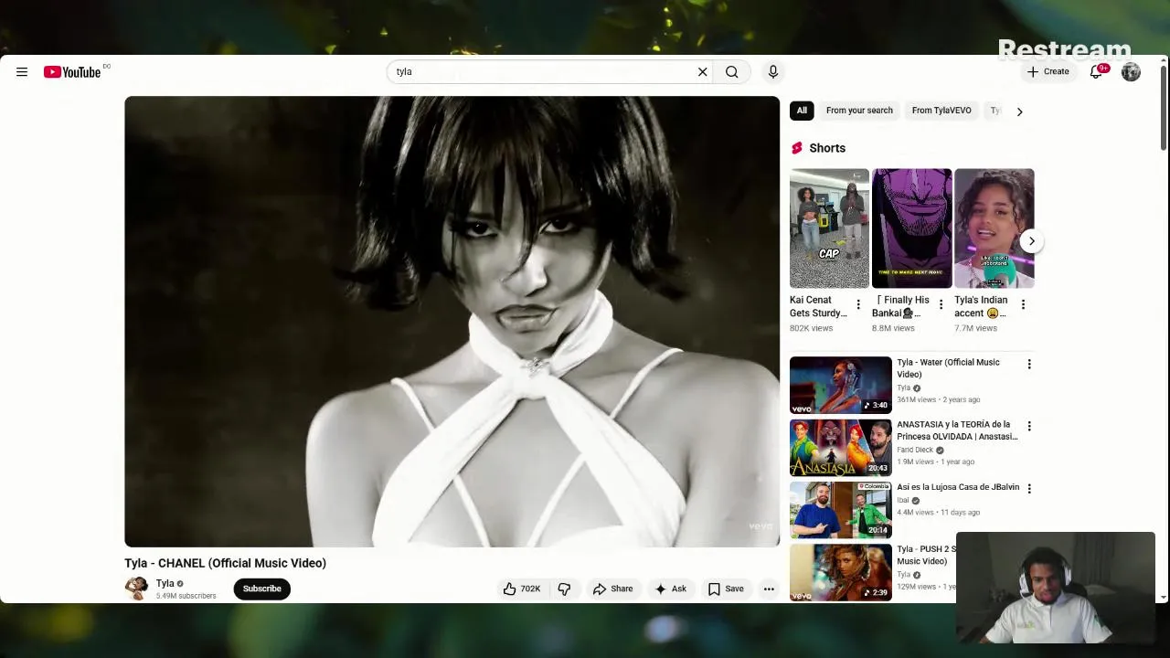Click the video title Tyla - CHANEL
Viewport: 1170px width, 658px height.
226,563
